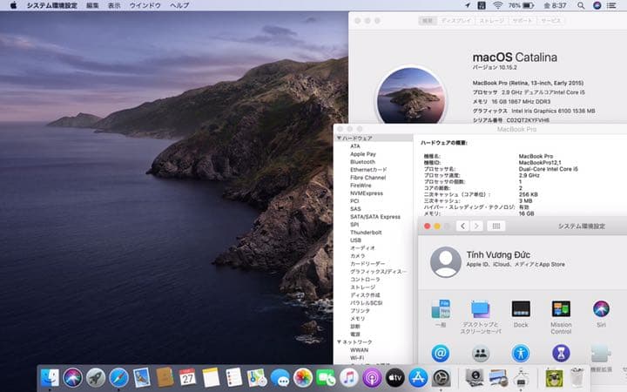Click battery status in menu bar

pyautogui.click(x=521, y=5)
